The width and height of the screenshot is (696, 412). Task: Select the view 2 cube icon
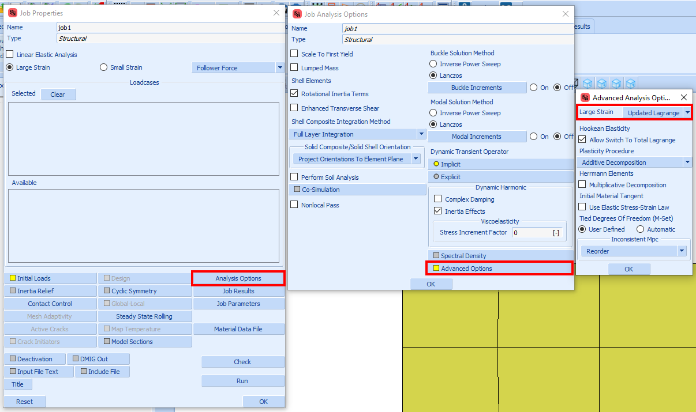[x=603, y=84]
